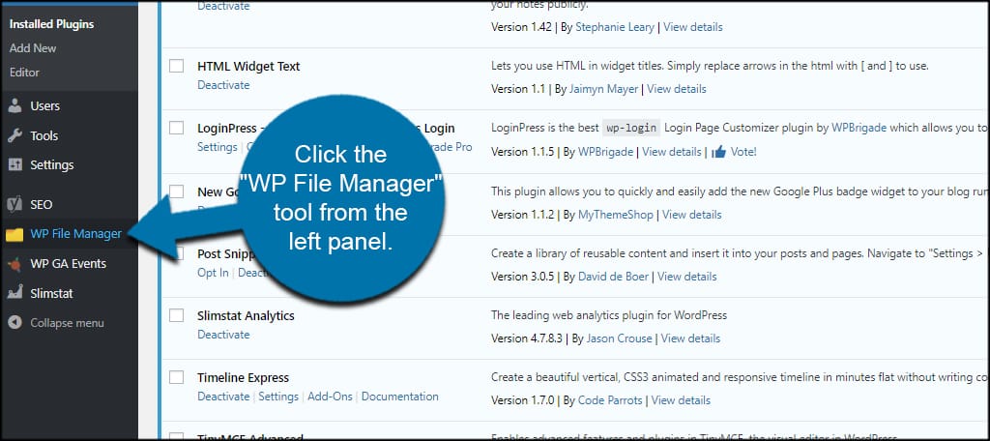Screen dimensions: 990x441
Task: View details for Timeline Express
Action: tap(681, 400)
